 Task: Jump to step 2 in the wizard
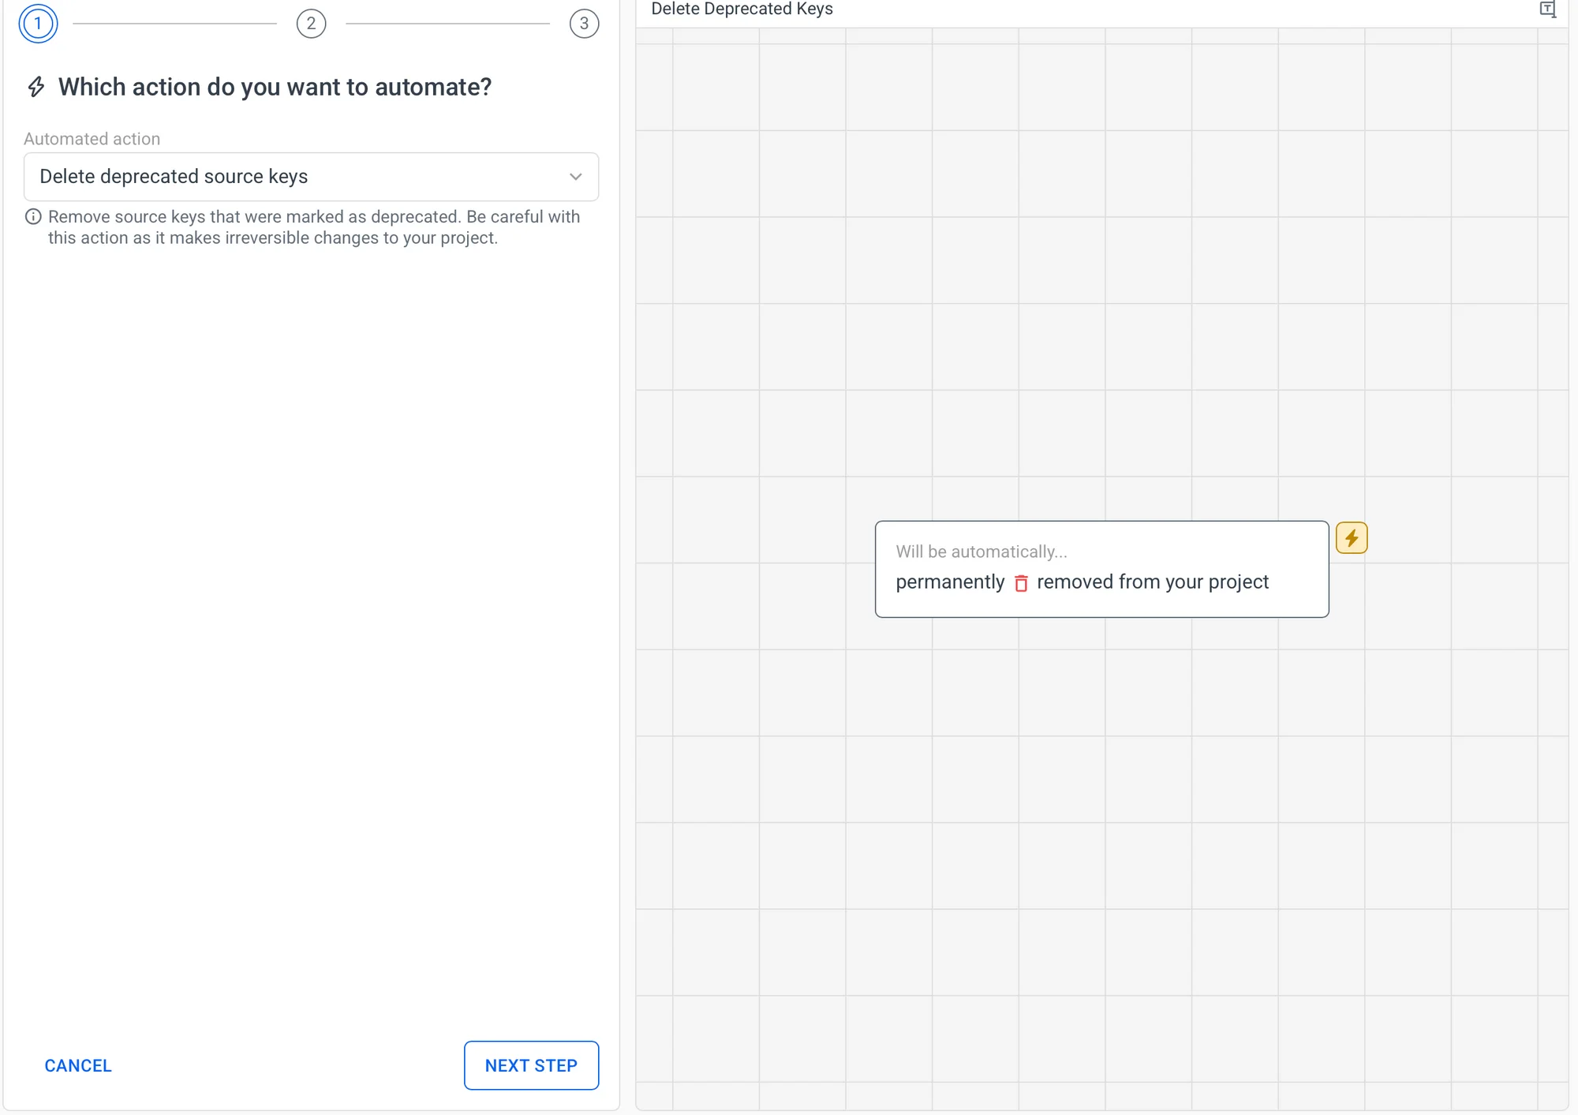[x=311, y=24]
